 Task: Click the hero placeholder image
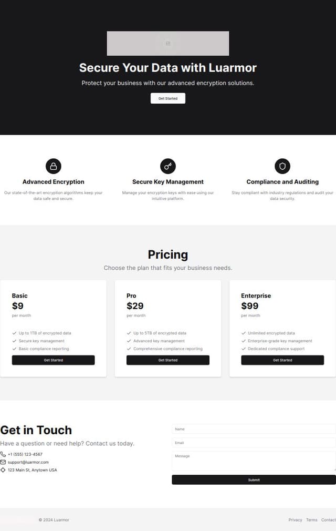pyautogui.click(x=168, y=43)
